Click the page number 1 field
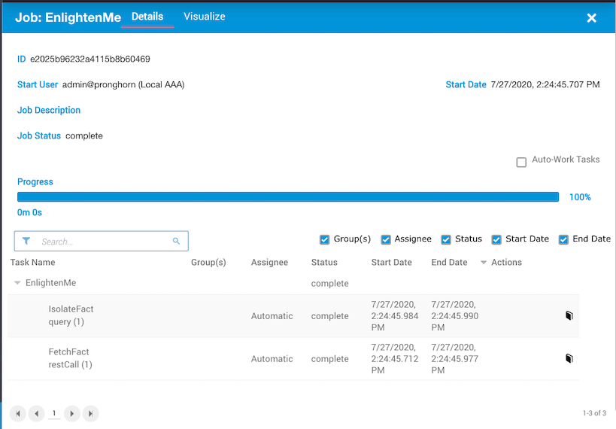 point(54,413)
